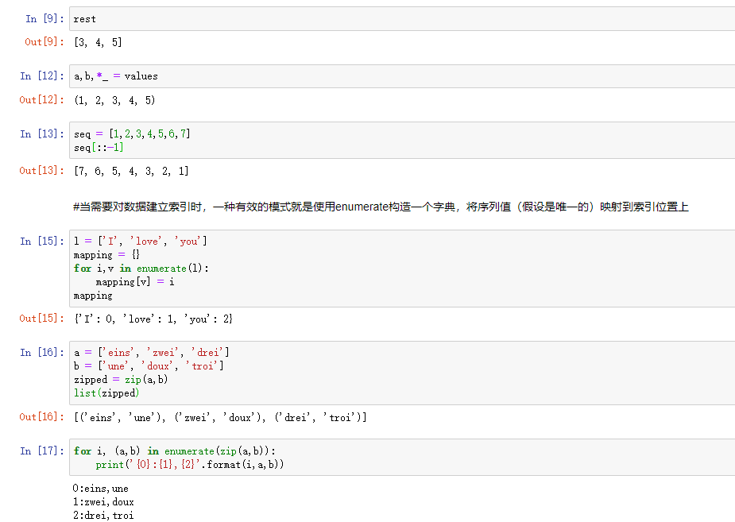This screenshot has width=735, height=522.
Task: Click the output tuple (1, 2, 3, 4, 5)
Action: [114, 100]
